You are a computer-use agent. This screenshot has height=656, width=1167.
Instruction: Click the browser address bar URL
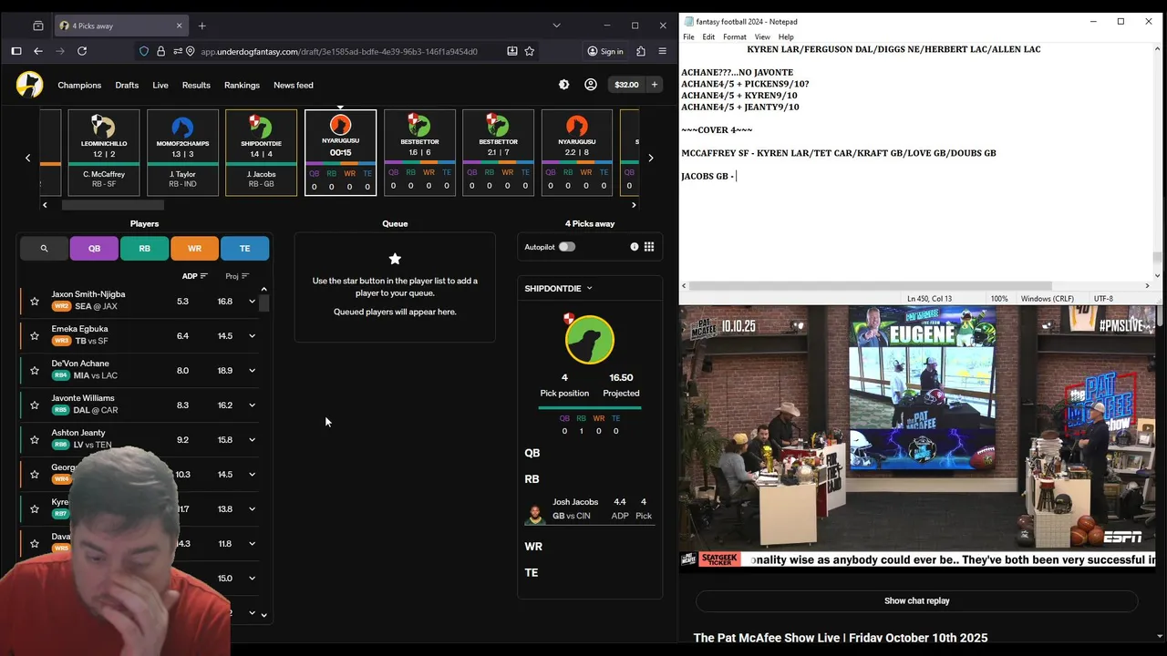(x=338, y=51)
